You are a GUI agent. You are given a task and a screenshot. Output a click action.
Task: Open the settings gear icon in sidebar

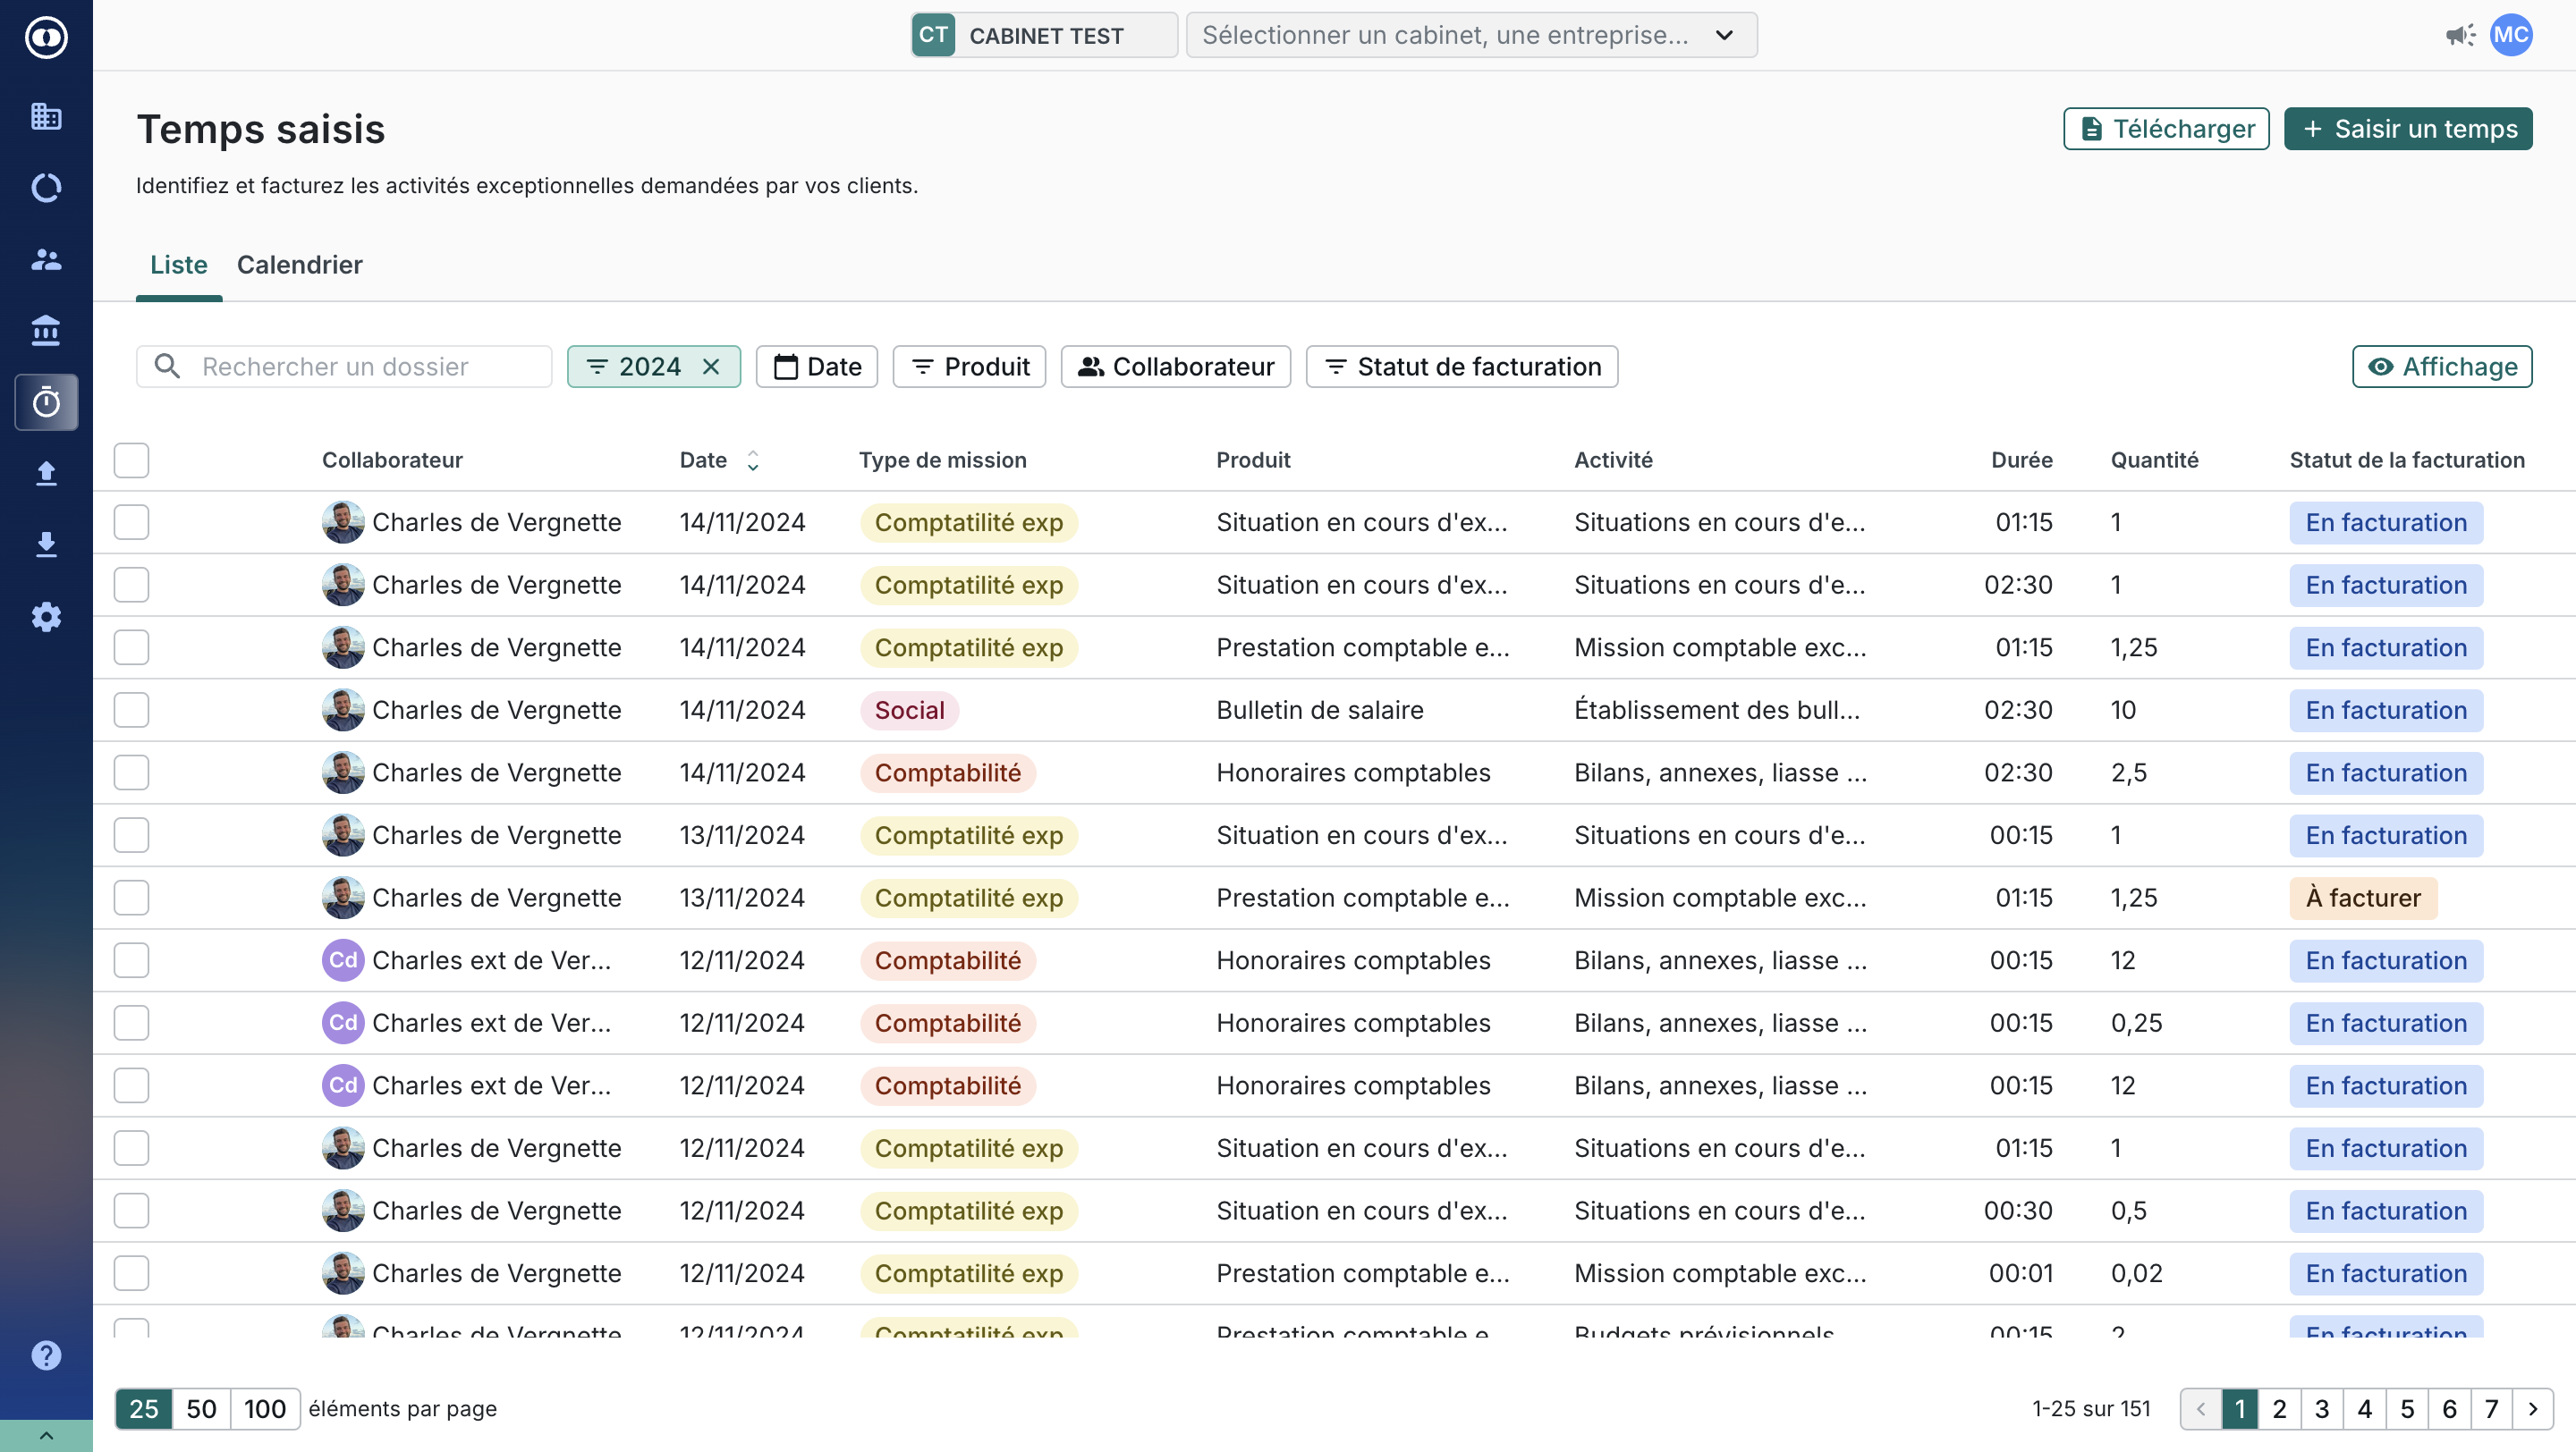(46, 617)
